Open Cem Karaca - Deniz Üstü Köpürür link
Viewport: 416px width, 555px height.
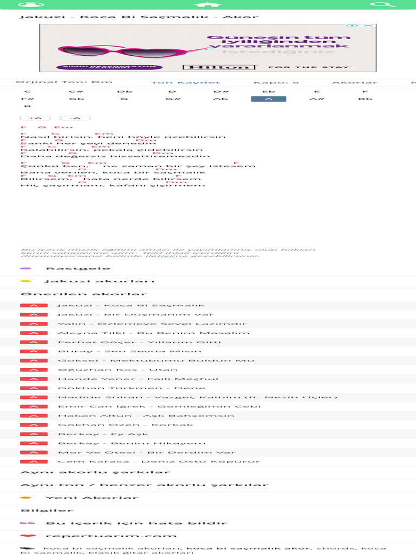(x=160, y=462)
